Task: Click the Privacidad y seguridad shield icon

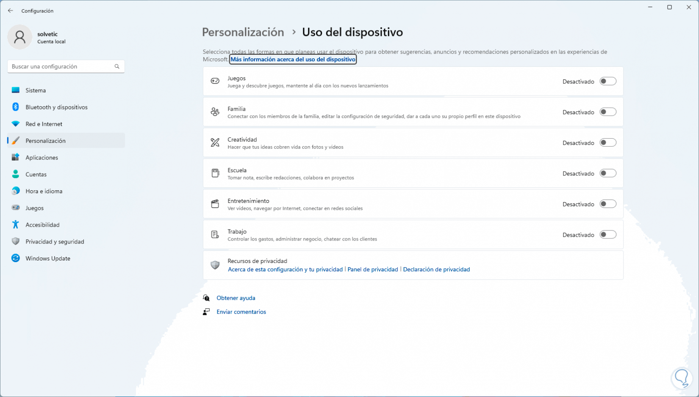Action: (16, 241)
